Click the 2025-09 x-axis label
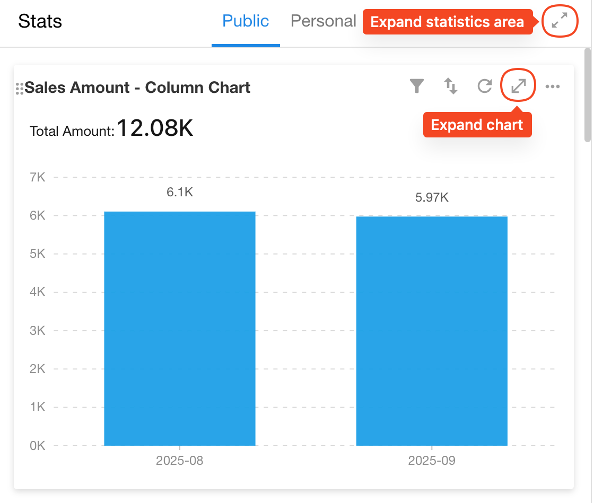The image size is (594, 503). pos(432,461)
